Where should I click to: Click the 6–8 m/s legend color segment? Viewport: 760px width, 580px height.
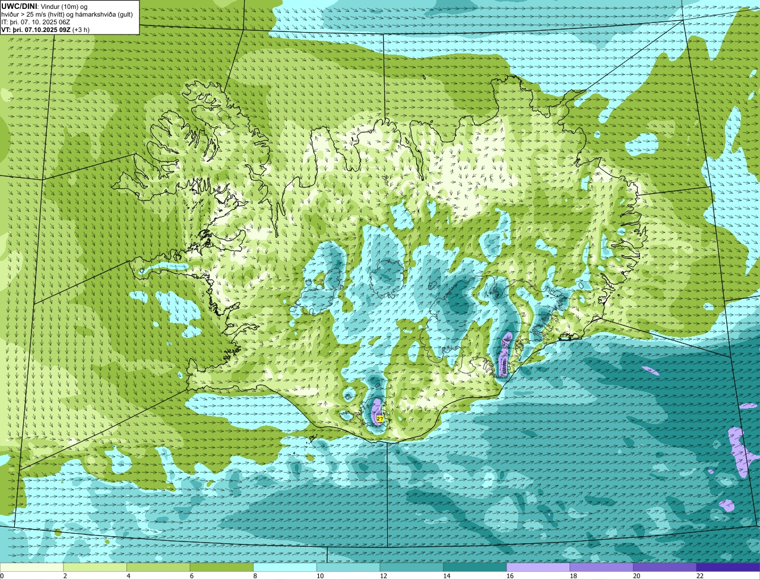pyautogui.click(x=221, y=567)
